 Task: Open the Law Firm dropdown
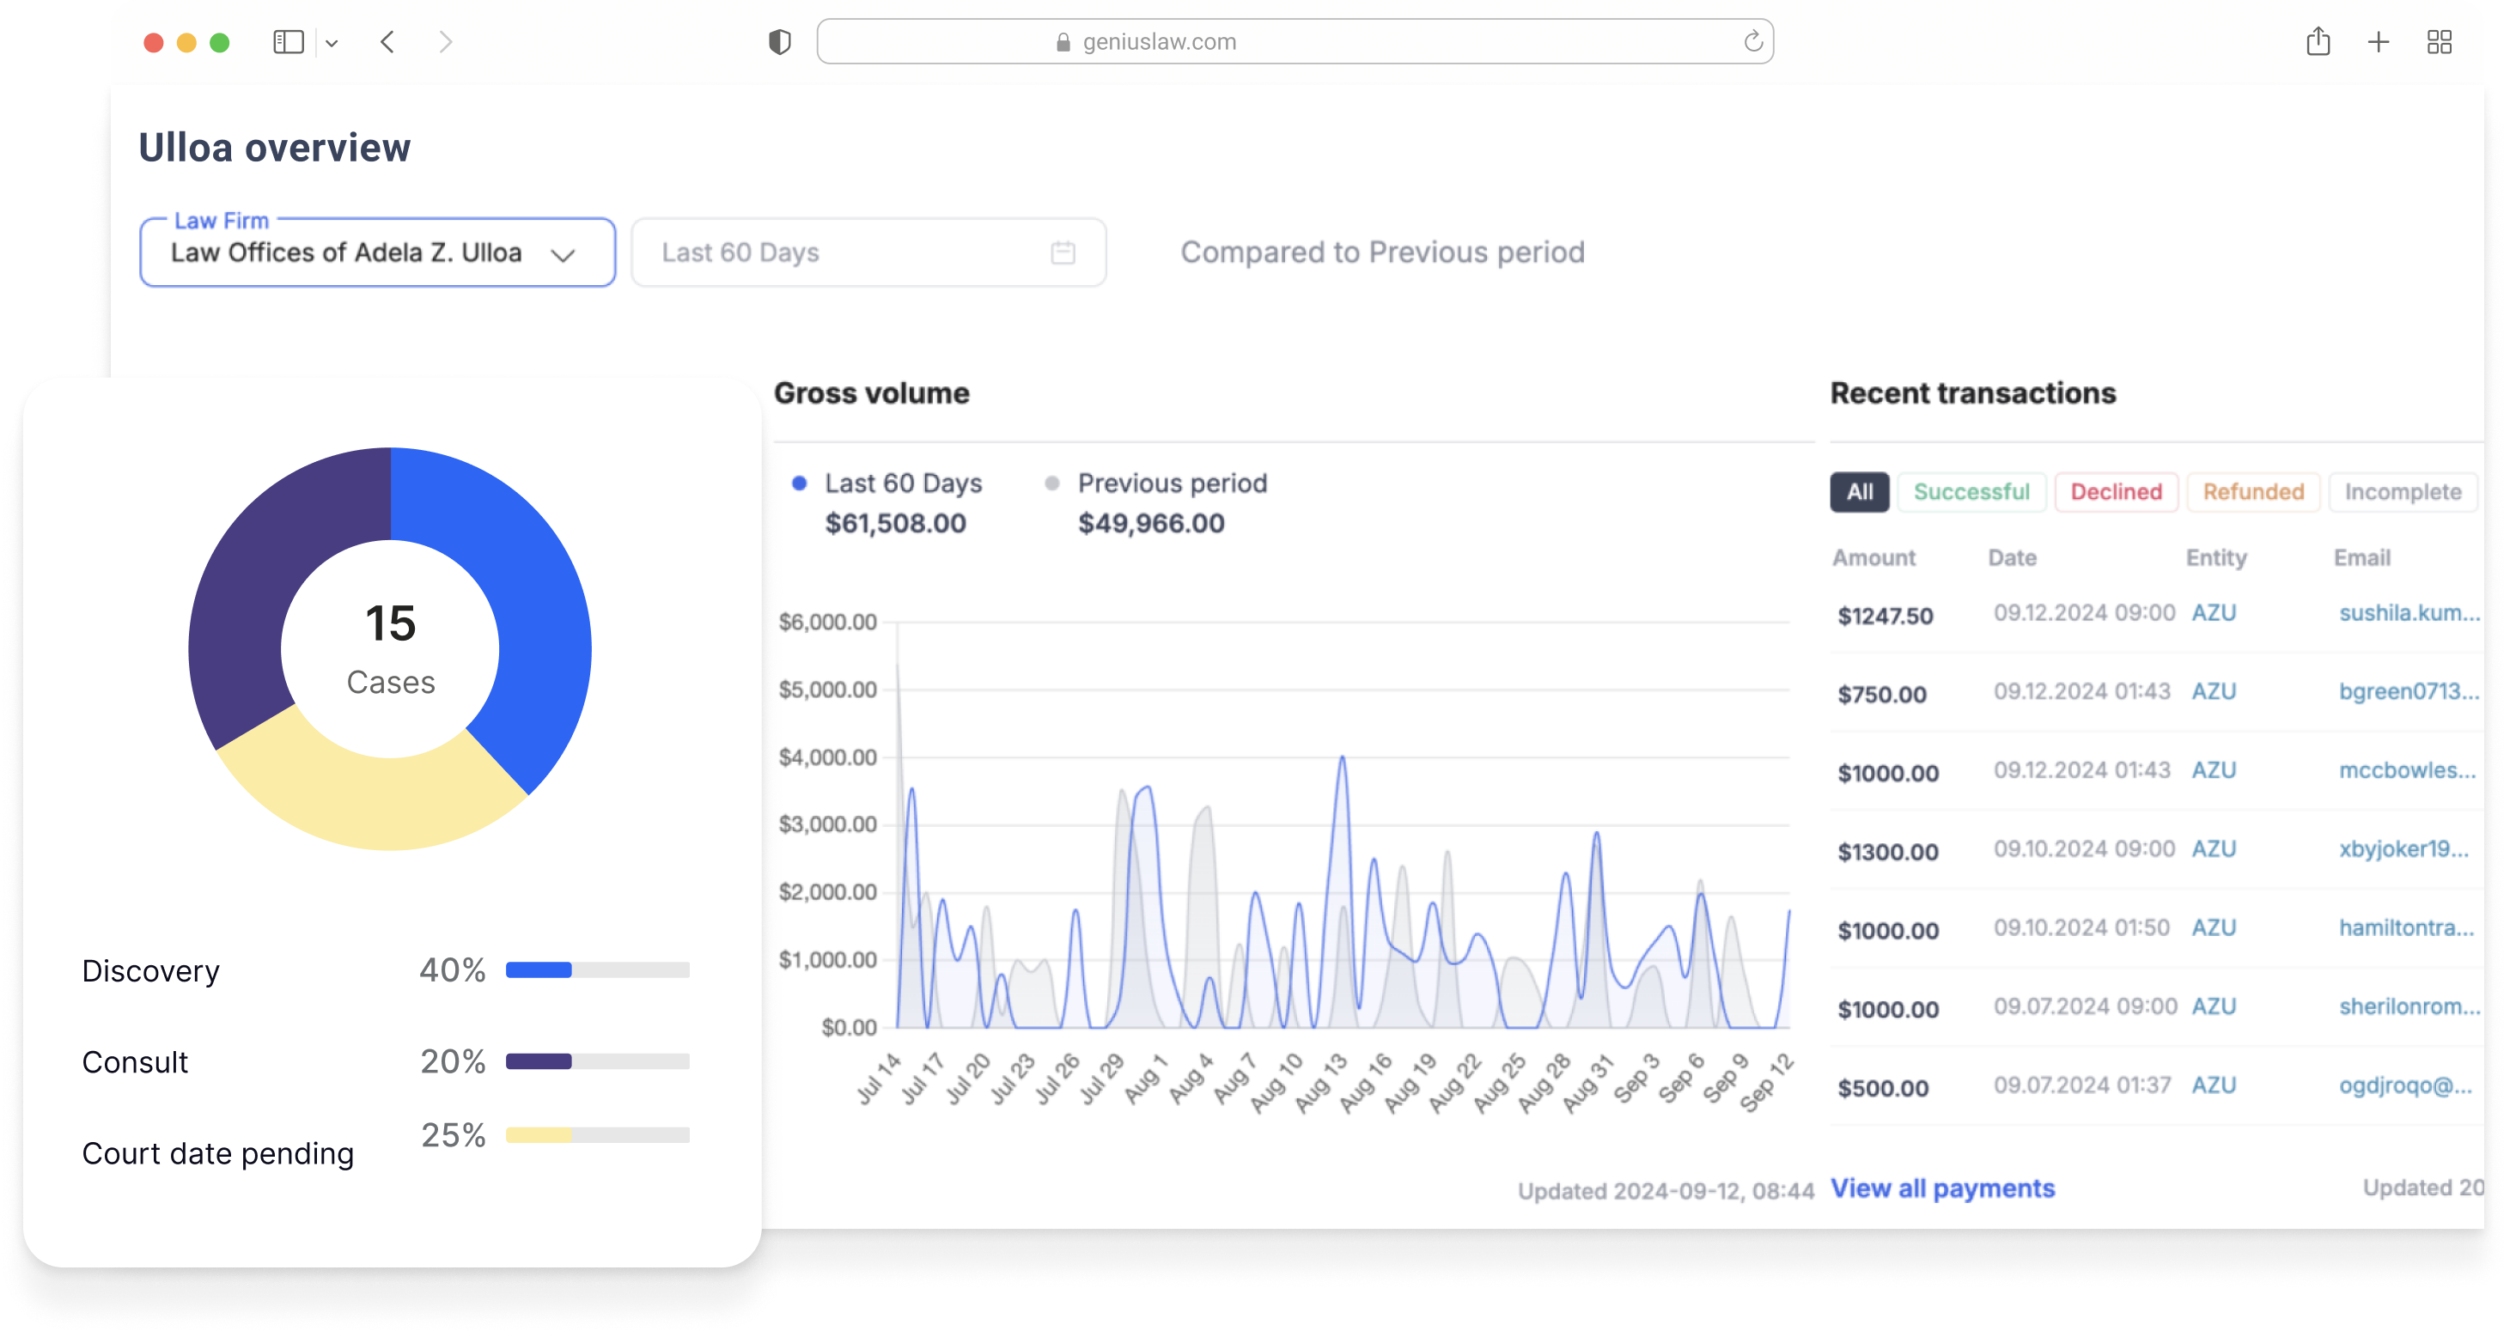(377, 252)
